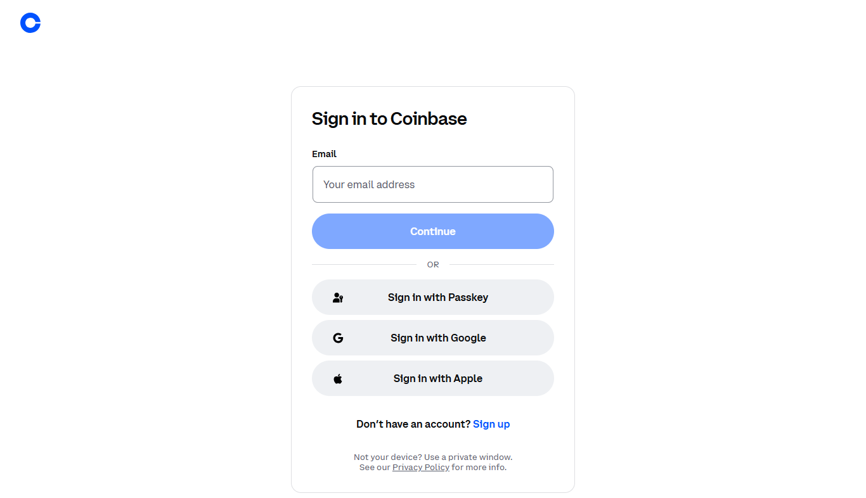Click the Email field label
Screen dimensions: 866x498
pyautogui.click(x=324, y=154)
